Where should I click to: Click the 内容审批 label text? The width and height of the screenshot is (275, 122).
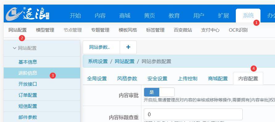coord(129,96)
